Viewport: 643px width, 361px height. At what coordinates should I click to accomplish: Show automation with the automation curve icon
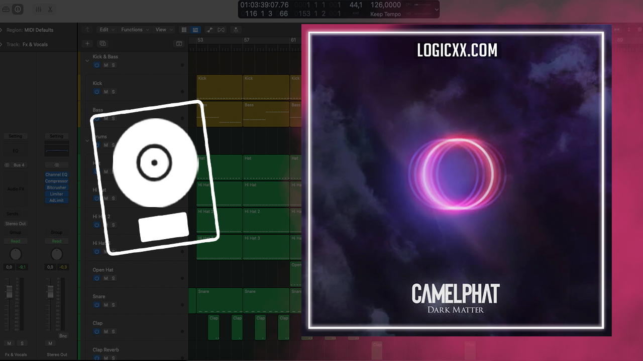pos(209,30)
